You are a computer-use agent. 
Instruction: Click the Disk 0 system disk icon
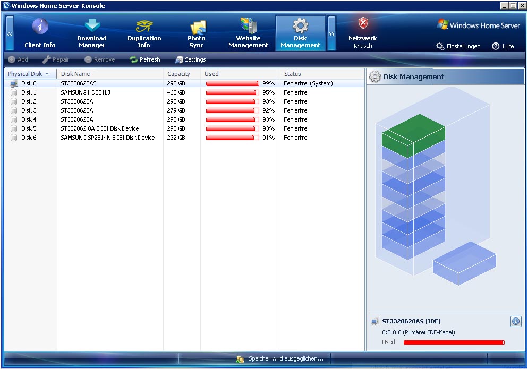point(14,83)
